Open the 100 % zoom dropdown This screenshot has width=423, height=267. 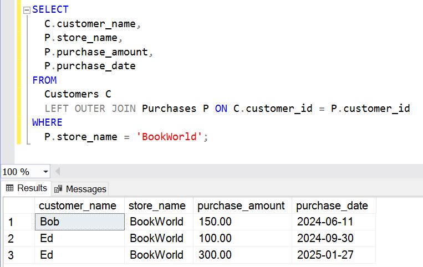45,172
